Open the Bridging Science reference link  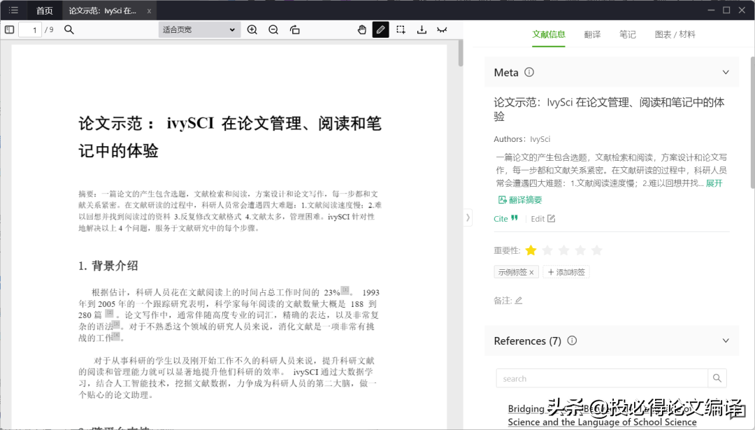pos(602,415)
